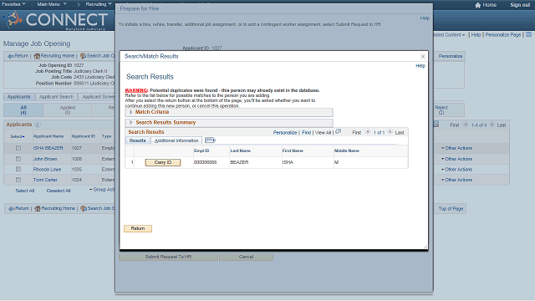
Task: Click the Top of Page link
Action: (451, 208)
